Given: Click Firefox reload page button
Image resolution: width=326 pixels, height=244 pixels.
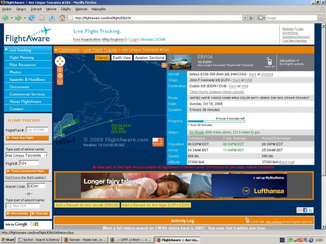Looking at the screenshot, I should point(32,18).
